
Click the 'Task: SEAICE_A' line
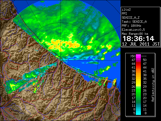coord(134,22)
